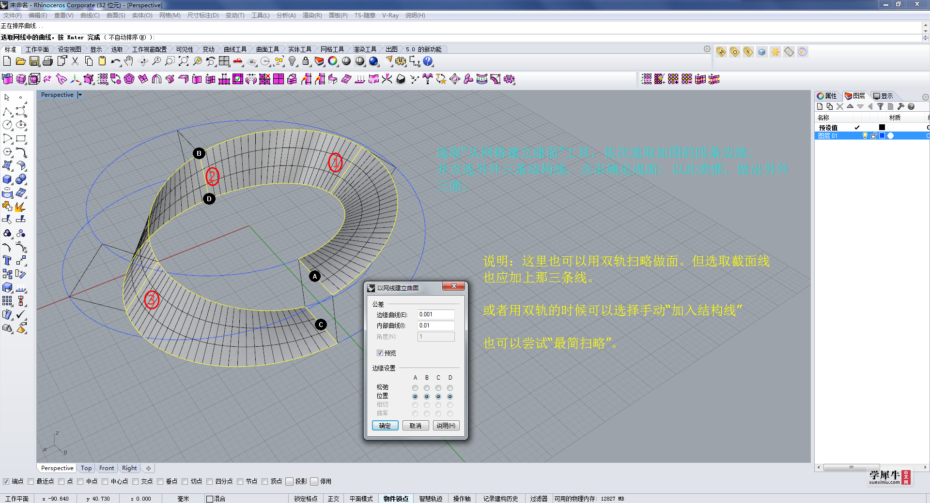Click the four-viewport layout icon

point(224,61)
